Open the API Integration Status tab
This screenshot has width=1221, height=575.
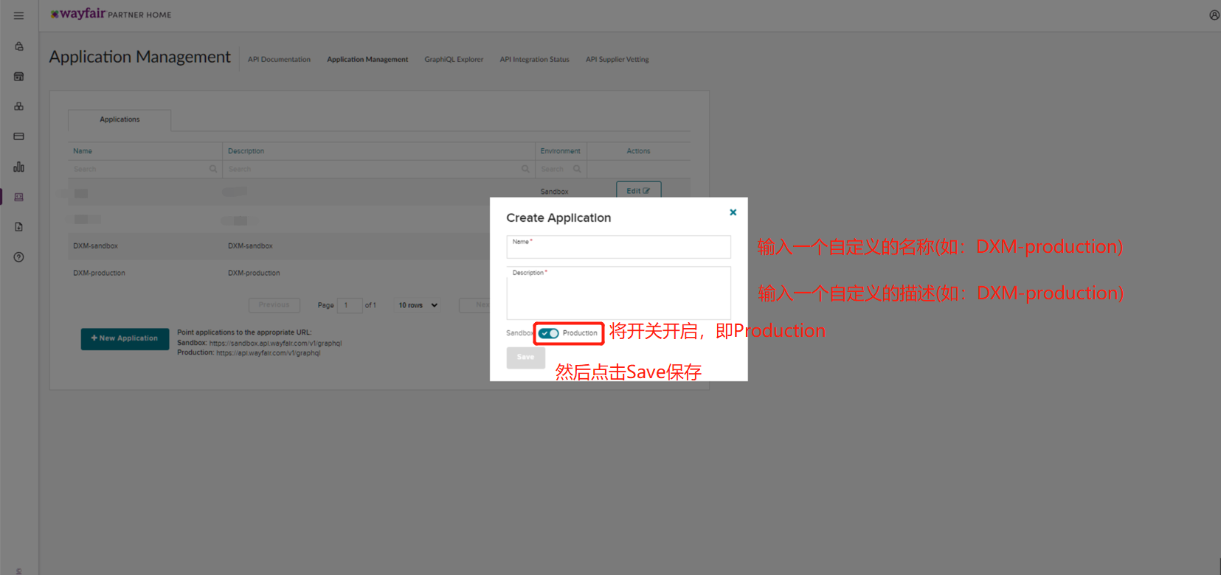click(x=534, y=60)
